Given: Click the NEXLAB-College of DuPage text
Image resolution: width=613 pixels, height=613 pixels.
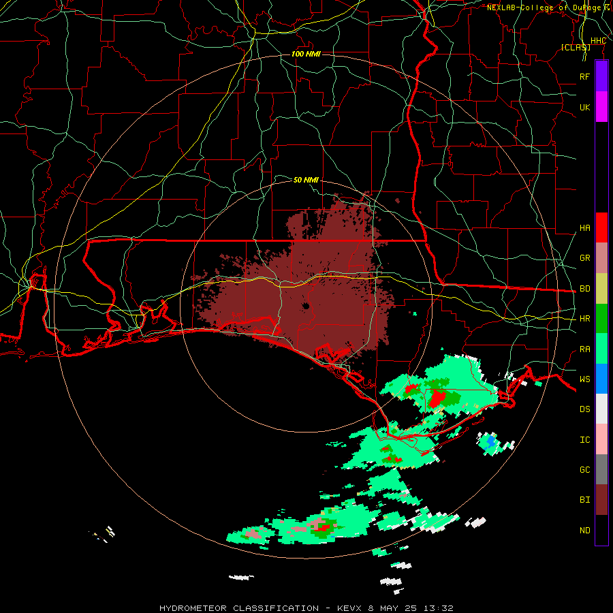Looking at the screenshot, I should pyautogui.click(x=544, y=7).
